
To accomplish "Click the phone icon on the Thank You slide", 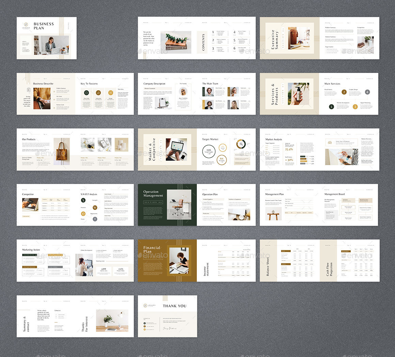I will [x=145, y=326].
